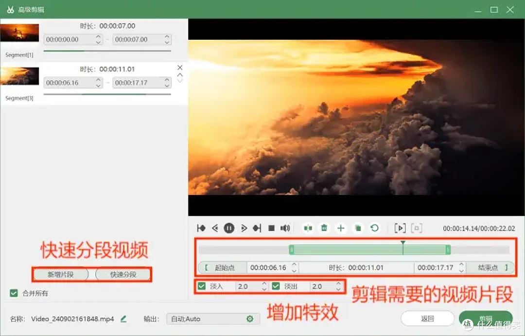Screen dimensions: 525x336
Task: Set the 结束点 end point button
Action: 490,267
